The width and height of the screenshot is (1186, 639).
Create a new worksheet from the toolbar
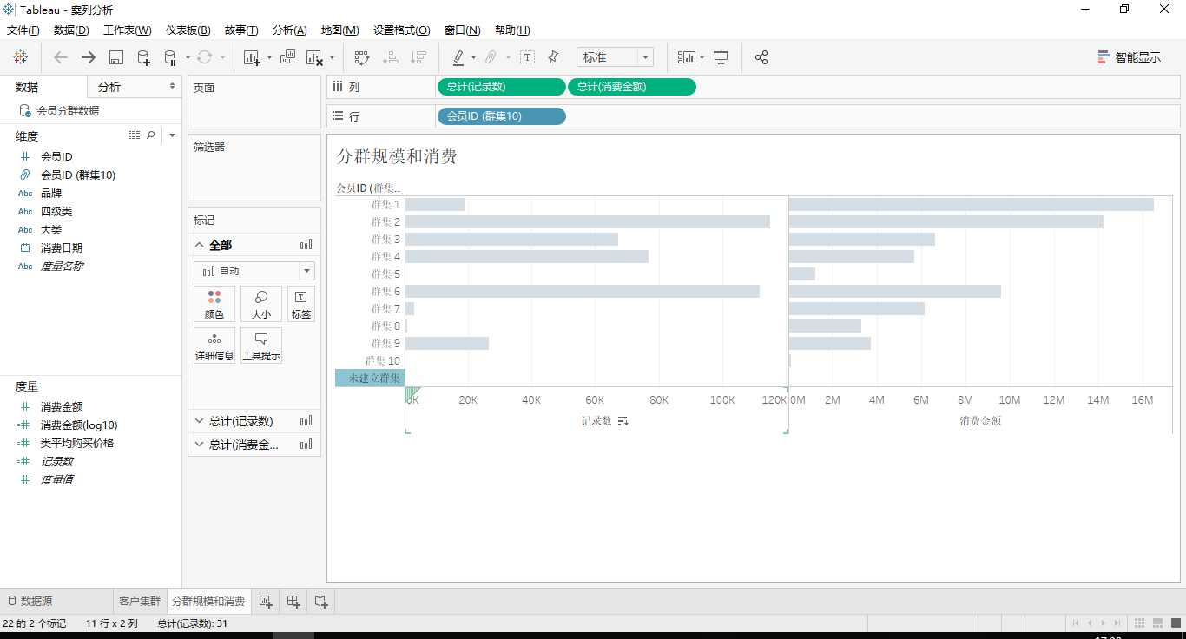[253, 57]
